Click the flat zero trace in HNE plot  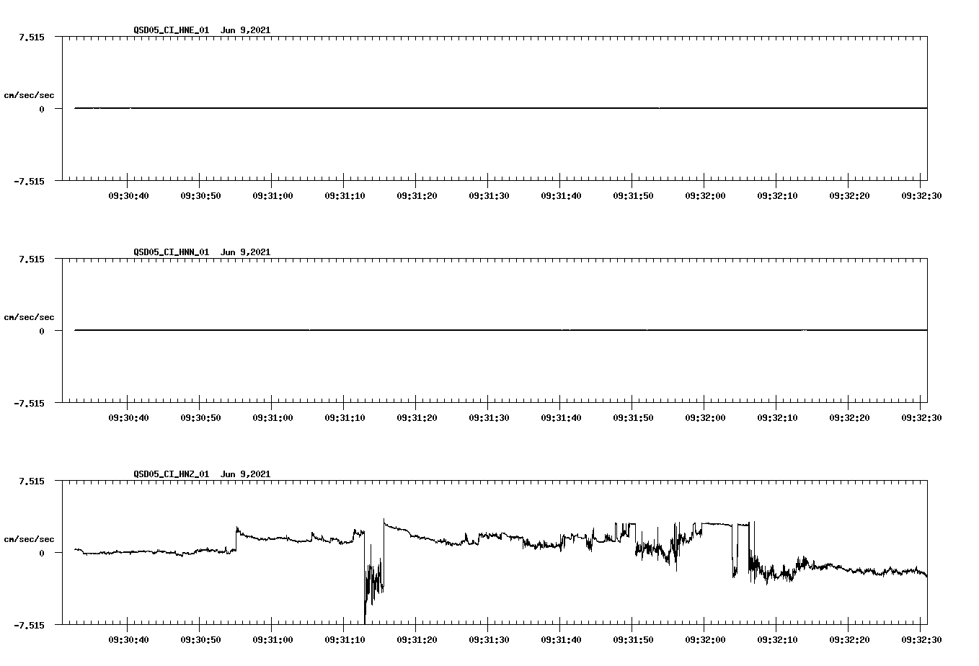(x=500, y=108)
